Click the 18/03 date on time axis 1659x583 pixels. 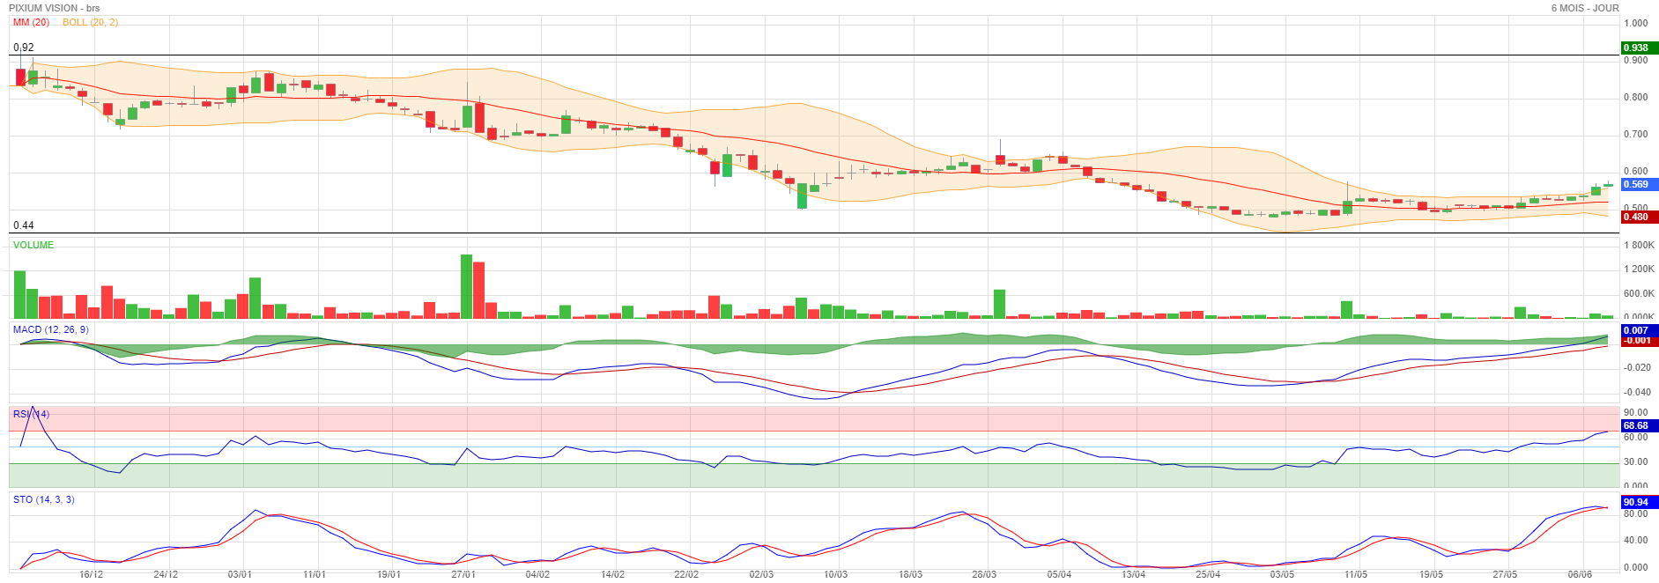(910, 574)
